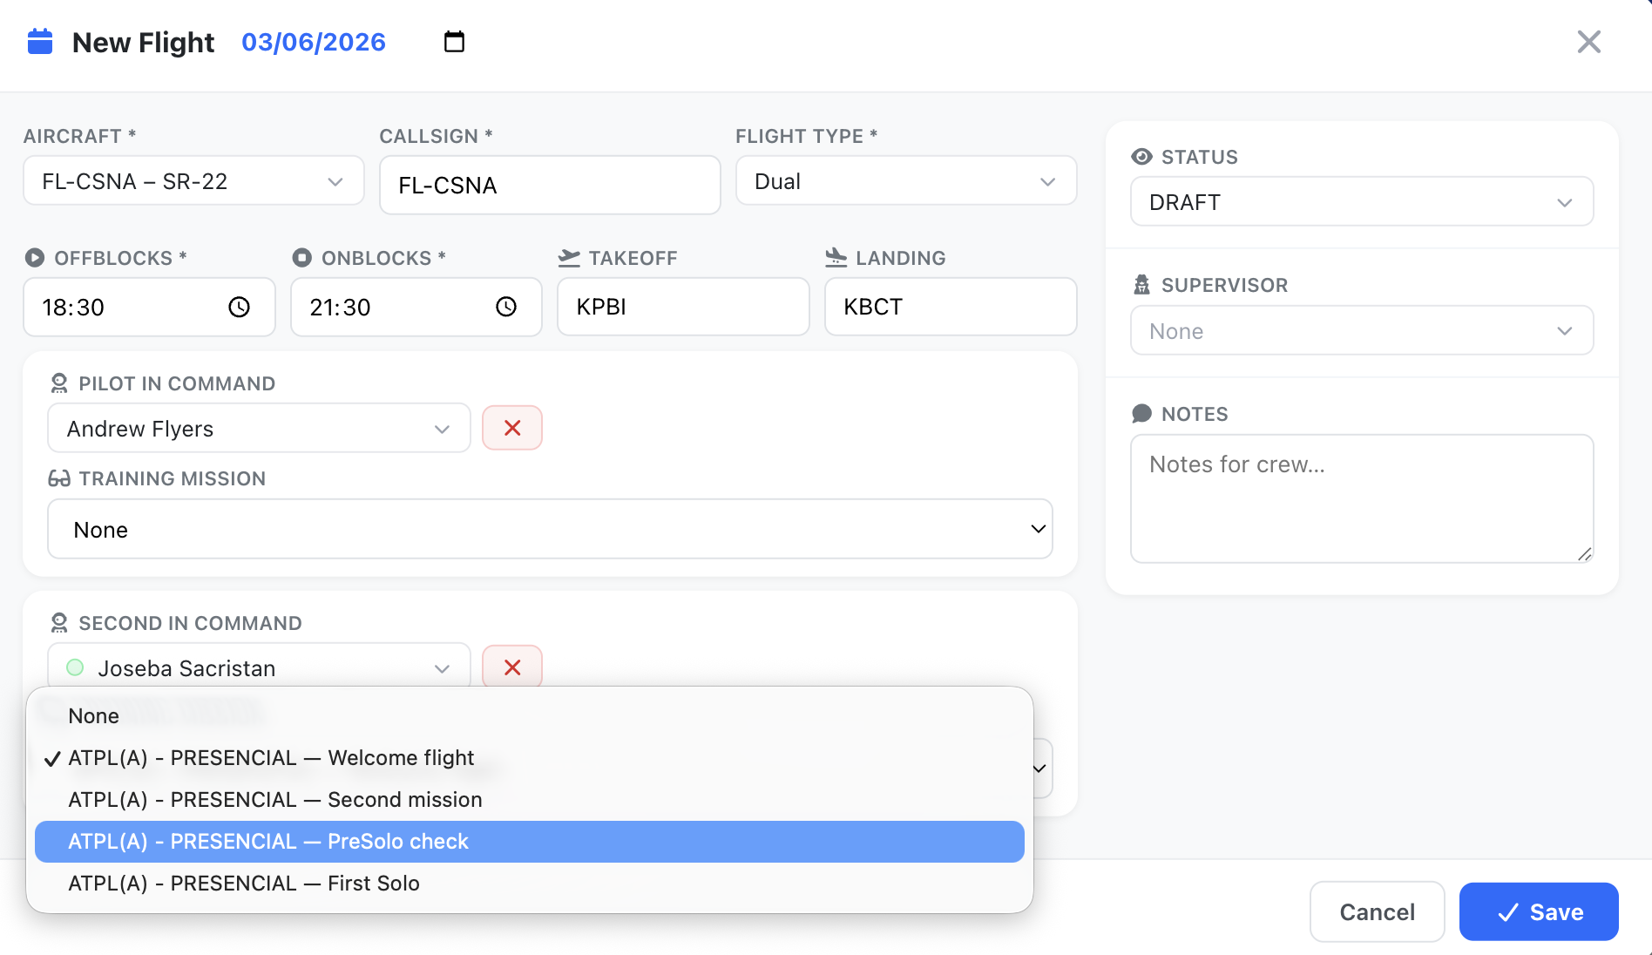1652x955 pixels.
Task: Click the Status eye icon
Action: pyautogui.click(x=1141, y=157)
